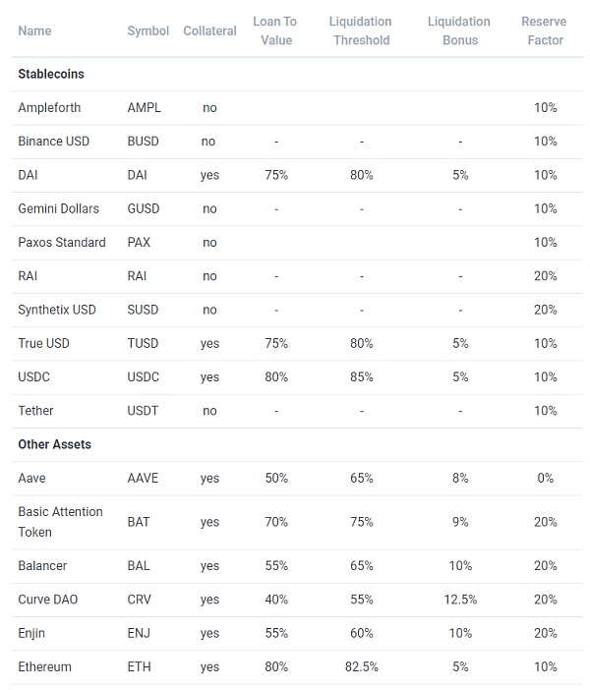Click the Loan To Value header

coord(276,30)
